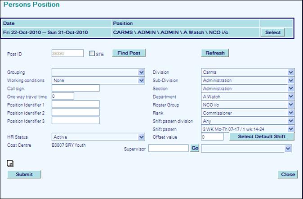Open the HR Status dropdown
The height and width of the screenshot is (199, 303).
pos(98,137)
